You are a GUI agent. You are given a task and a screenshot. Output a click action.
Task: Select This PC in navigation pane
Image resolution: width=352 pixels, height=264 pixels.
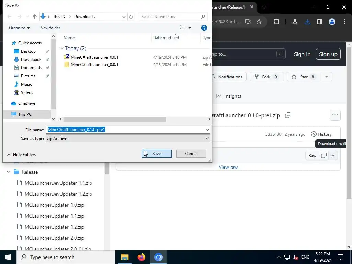(25, 114)
